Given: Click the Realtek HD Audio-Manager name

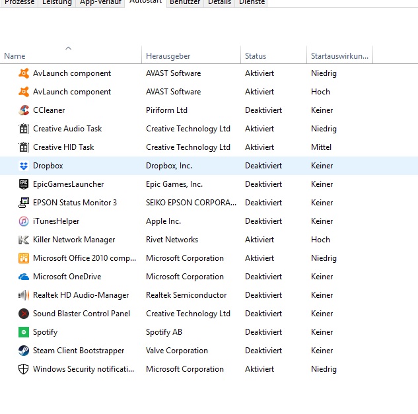Looking at the screenshot, I should click(x=81, y=295).
